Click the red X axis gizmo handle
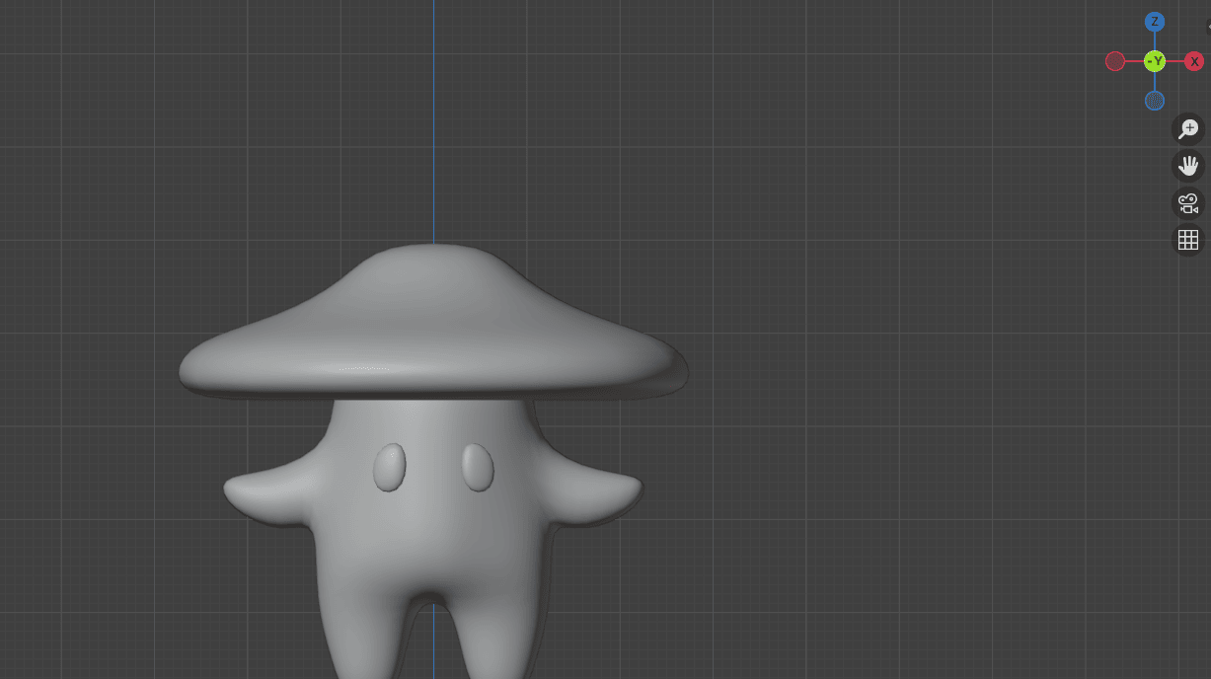Screen dimensions: 1211x679 (1194, 61)
